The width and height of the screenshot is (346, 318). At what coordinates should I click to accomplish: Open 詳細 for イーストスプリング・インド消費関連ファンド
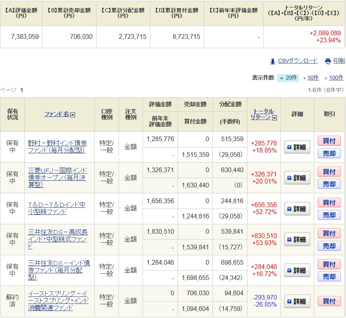(x=297, y=301)
